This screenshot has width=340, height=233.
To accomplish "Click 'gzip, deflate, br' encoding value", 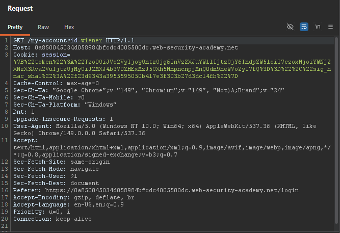I will click(x=104, y=198).
